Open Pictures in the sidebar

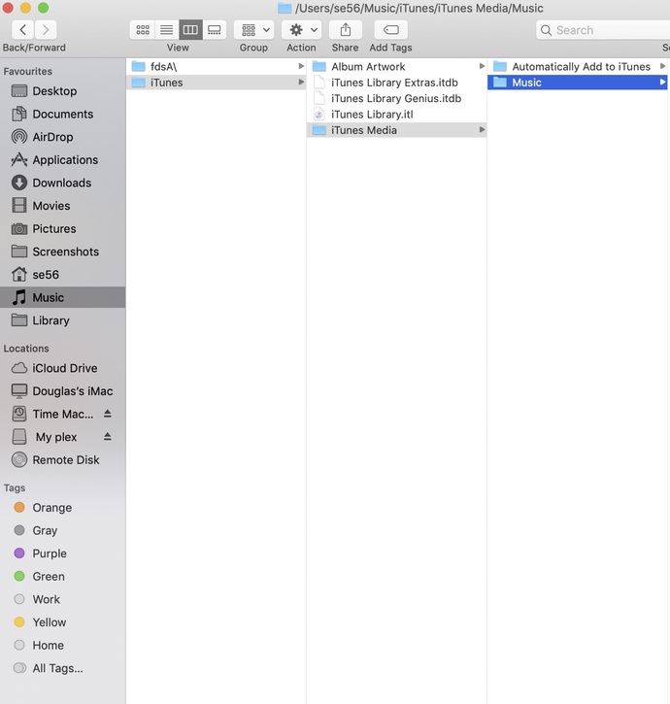point(62,228)
